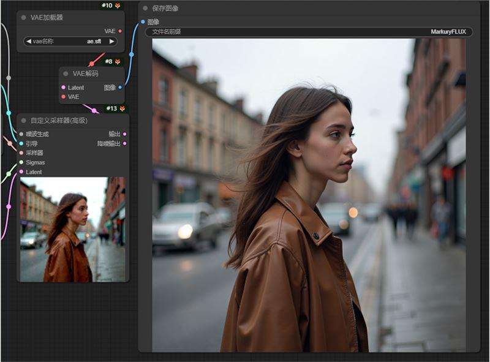Click the preview thumbnail in the sampler node
This screenshot has width=490, height=362.
[x=72, y=229]
